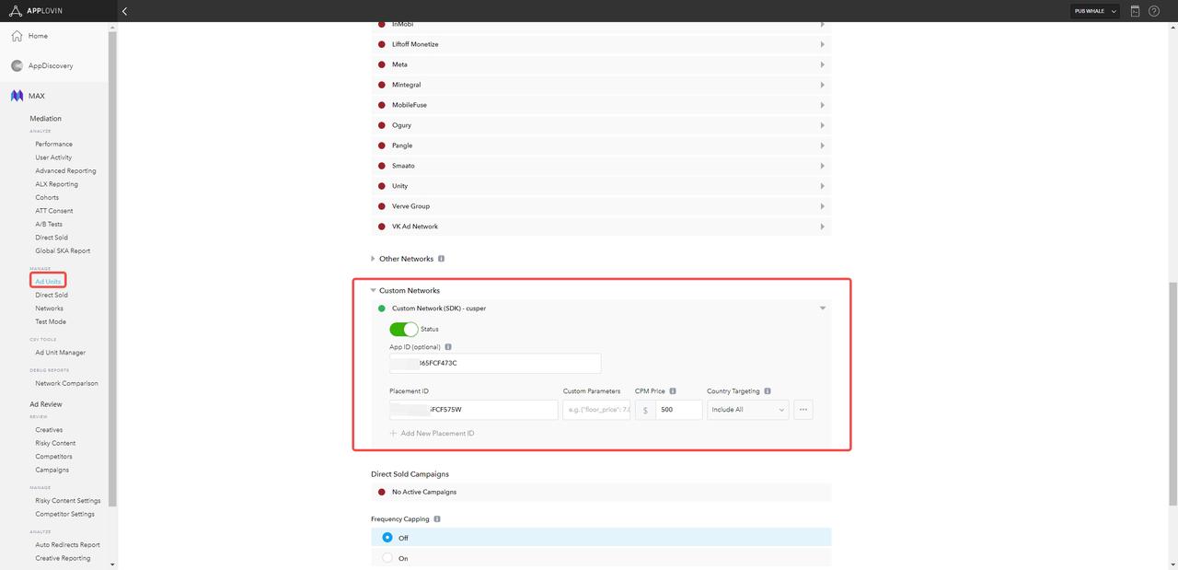Open the Home icon in sidebar
The width and height of the screenshot is (1178, 570).
(x=17, y=36)
